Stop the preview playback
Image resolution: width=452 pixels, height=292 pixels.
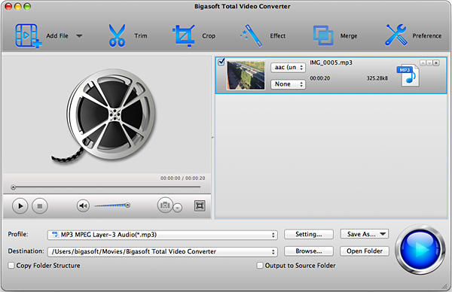point(40,206)
